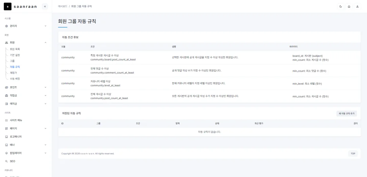The image size is (367, 177).
Task: Click the 새 자동 규칙 추가 button
Action: [x=346, y=114]
